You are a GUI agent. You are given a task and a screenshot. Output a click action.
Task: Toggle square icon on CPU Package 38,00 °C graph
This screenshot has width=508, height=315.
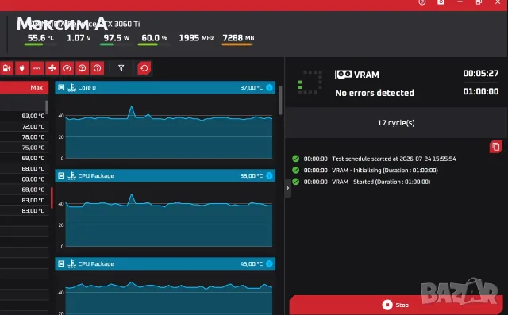(61, 175)
